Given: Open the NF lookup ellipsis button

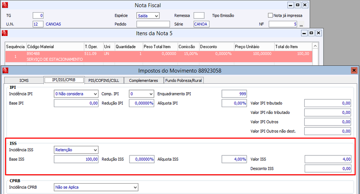Looking at the screenshot, I should tap(301, 24).
